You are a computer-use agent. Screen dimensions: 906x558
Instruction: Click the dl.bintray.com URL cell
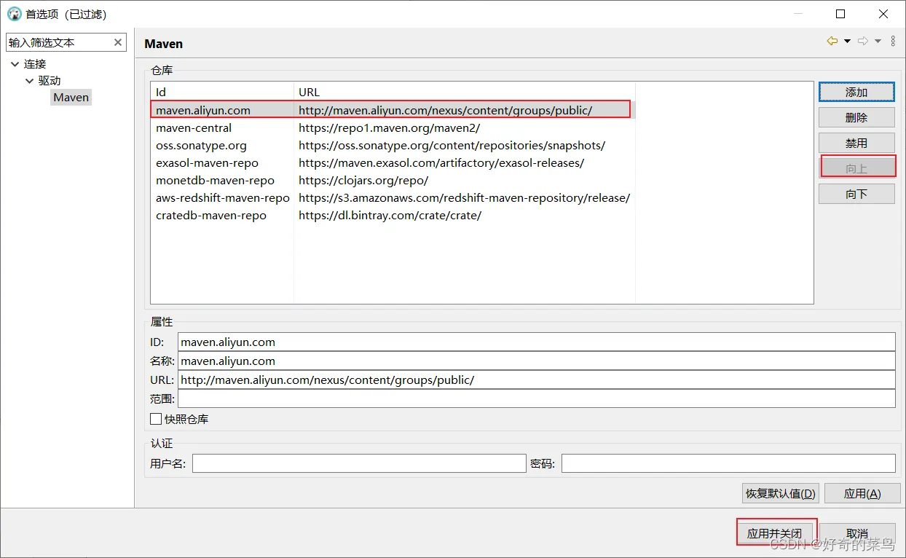point(390,215)
